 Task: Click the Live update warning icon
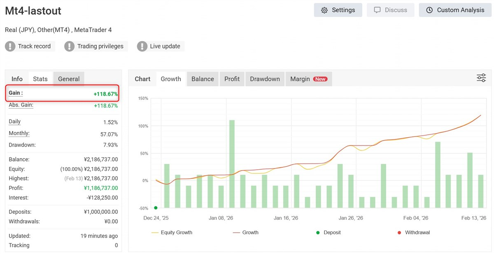(x=142, y=46)
